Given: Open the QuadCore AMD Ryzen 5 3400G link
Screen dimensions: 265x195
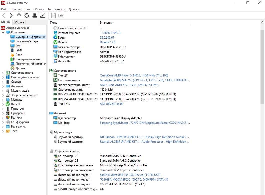Looking at the screenshot, I should pyautogui.click(x=134, y=75).
